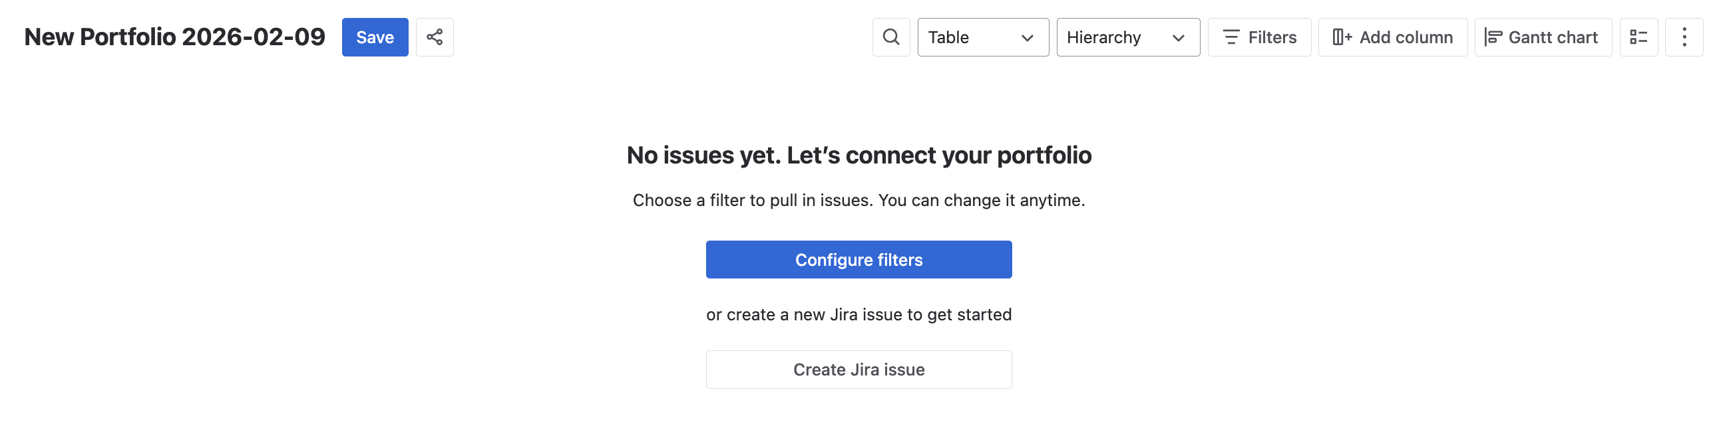
Task: Open the Table view type dropdown
Action: coord(982,37)
